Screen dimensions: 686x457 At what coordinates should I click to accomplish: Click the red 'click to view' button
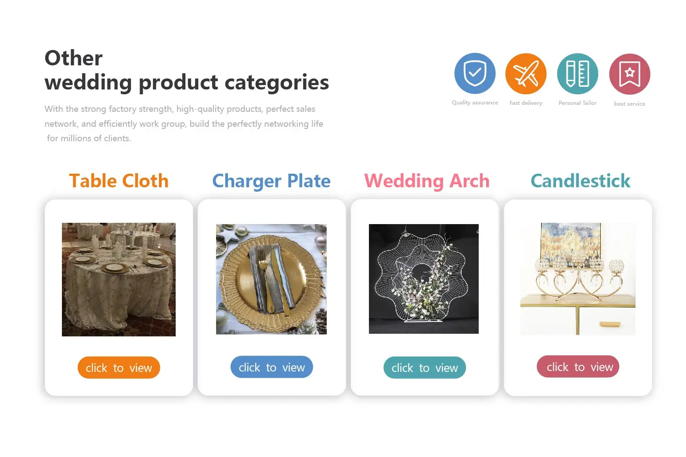tap(578, 367)
